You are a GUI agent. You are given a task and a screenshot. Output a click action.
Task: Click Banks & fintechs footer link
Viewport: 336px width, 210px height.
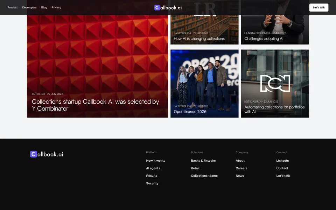203,161
